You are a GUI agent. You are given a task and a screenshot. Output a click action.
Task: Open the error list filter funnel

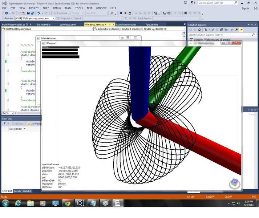(x=5, y=124)
